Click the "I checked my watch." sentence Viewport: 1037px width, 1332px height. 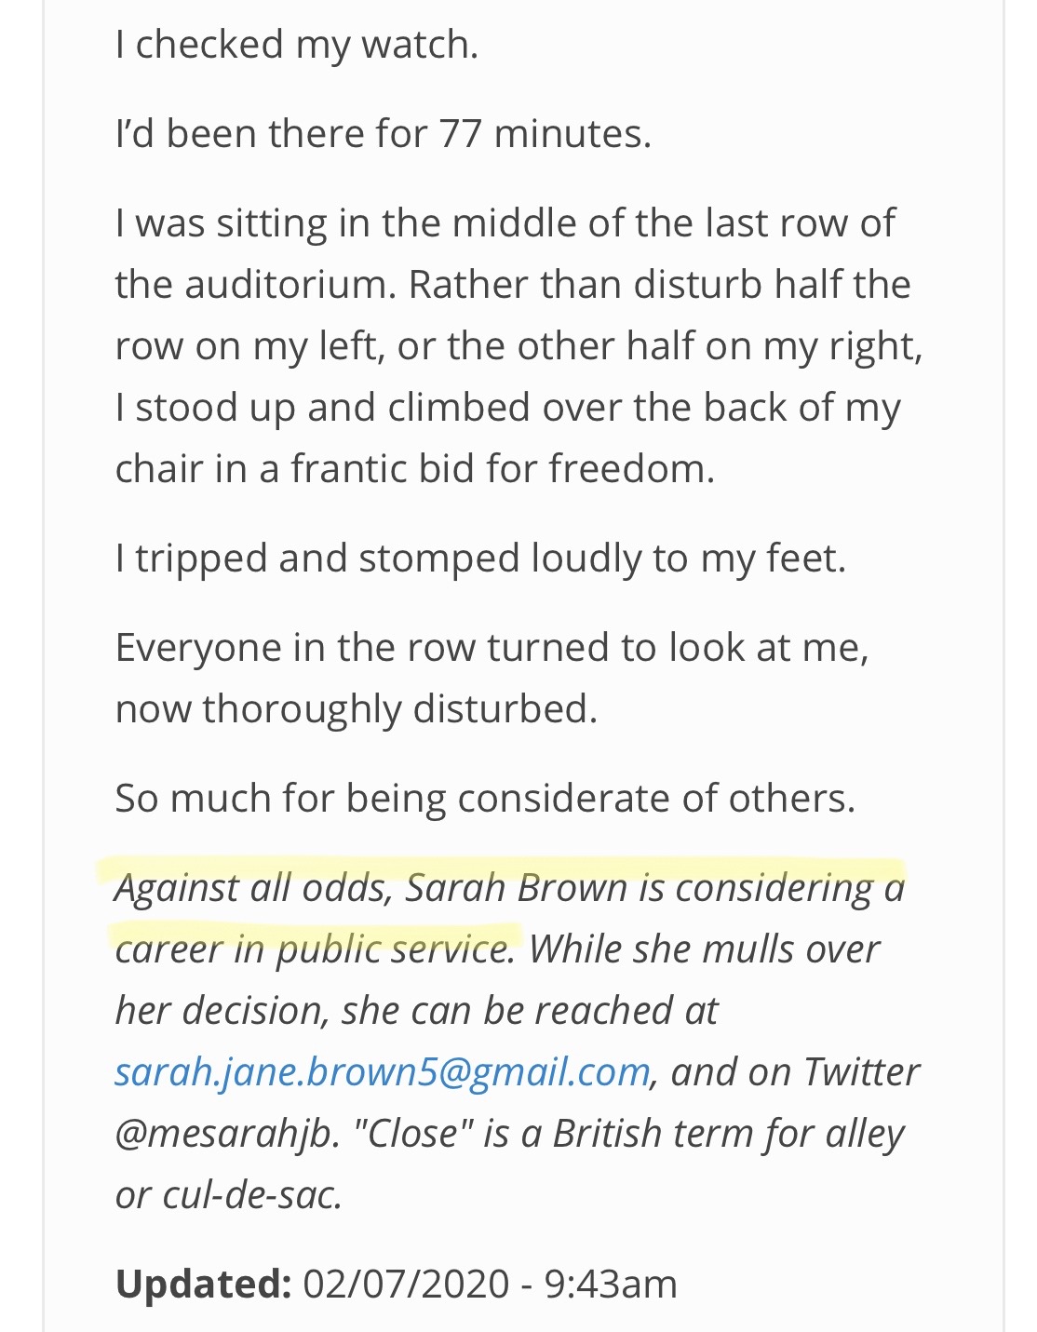pos(297,45)
